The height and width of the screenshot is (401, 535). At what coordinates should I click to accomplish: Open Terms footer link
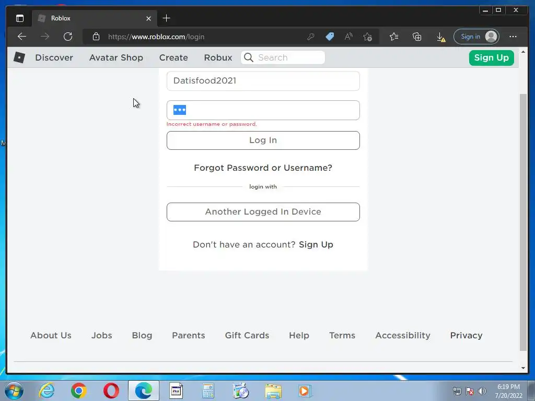(x=342, y=336)
